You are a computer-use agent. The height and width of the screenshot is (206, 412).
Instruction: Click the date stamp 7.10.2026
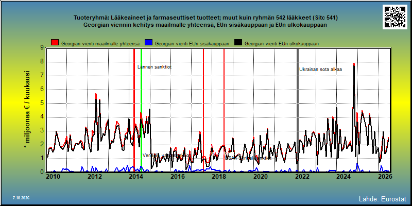[x=21, y=198]
